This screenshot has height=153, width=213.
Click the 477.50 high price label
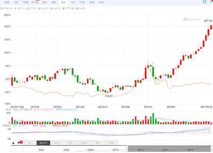(x=208, y=21)
